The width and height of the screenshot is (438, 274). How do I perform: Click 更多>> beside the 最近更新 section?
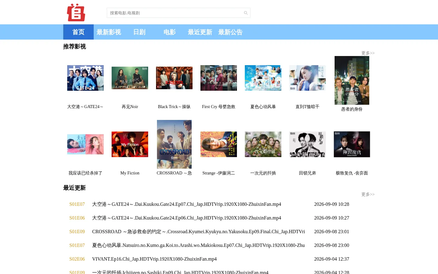[x=368, y=194]
